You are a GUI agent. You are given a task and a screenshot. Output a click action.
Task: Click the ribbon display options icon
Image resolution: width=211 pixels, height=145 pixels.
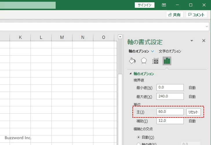pos(164,5)
